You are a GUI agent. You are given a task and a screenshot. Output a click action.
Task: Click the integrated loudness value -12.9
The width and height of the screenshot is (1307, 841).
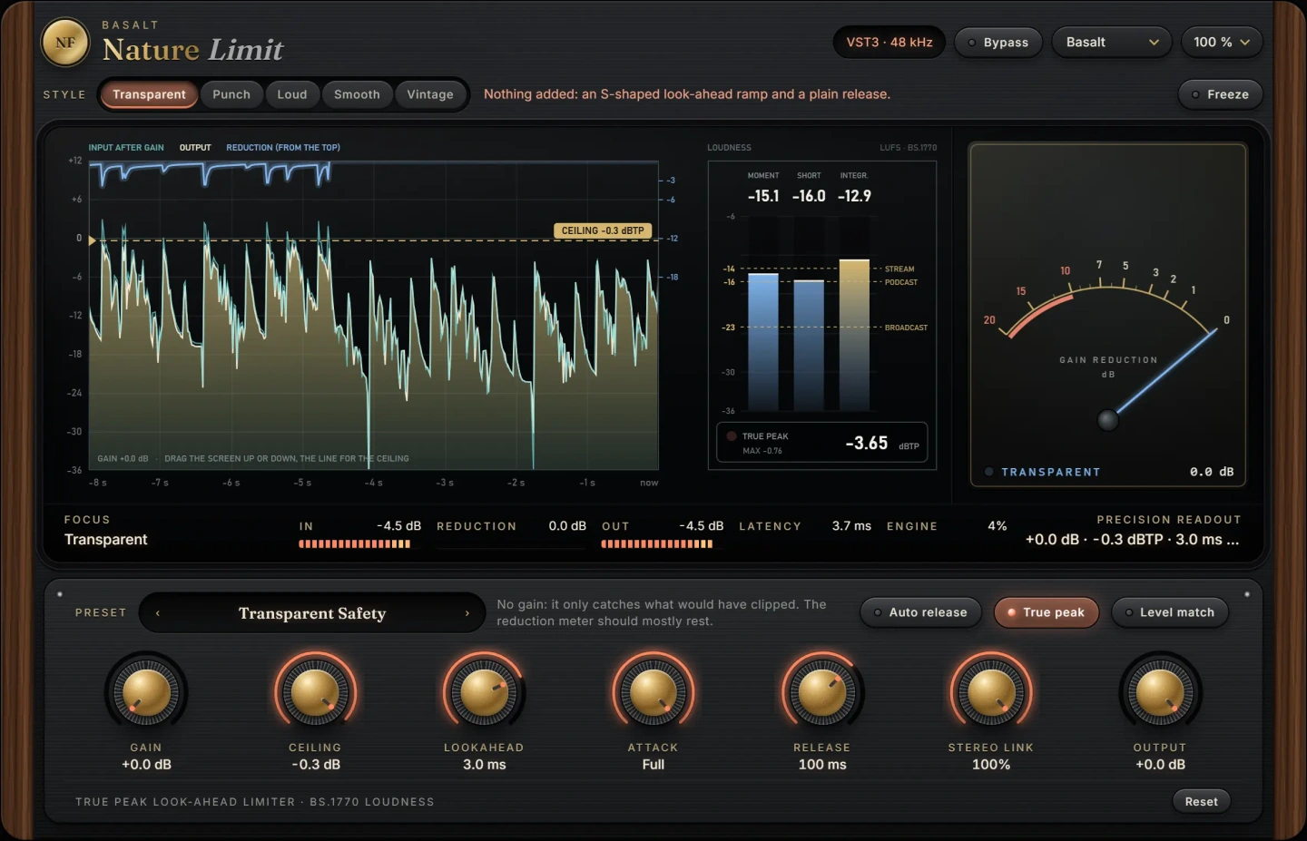[854, 196]
